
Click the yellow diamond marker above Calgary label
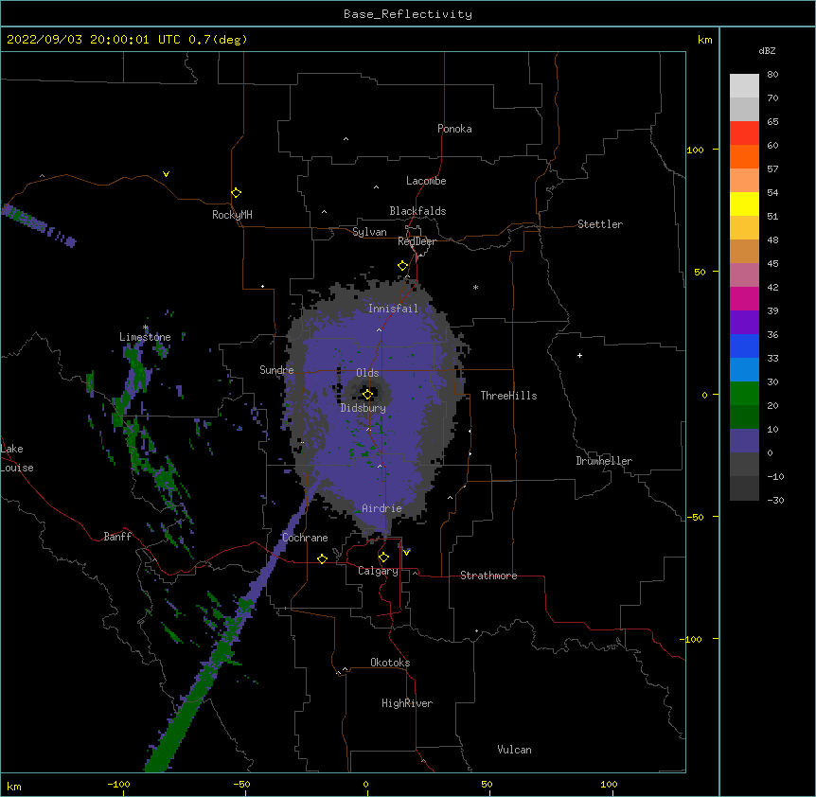coord(383,558)
